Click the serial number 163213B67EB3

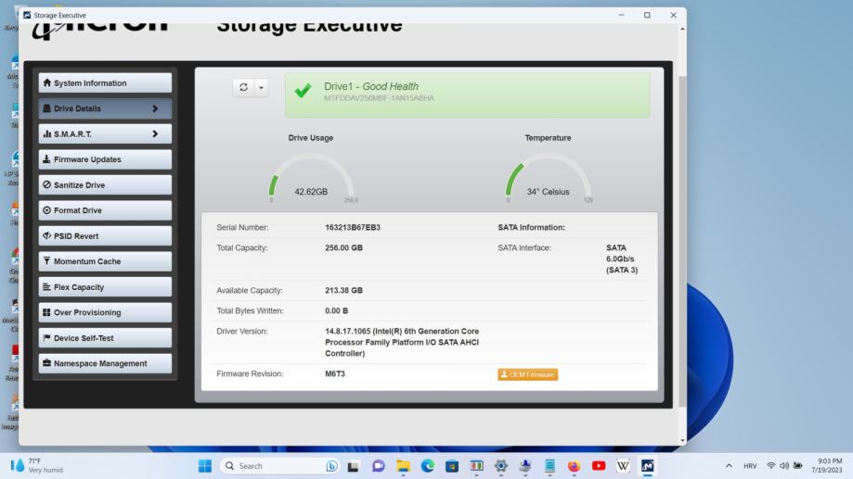[353, 228]
